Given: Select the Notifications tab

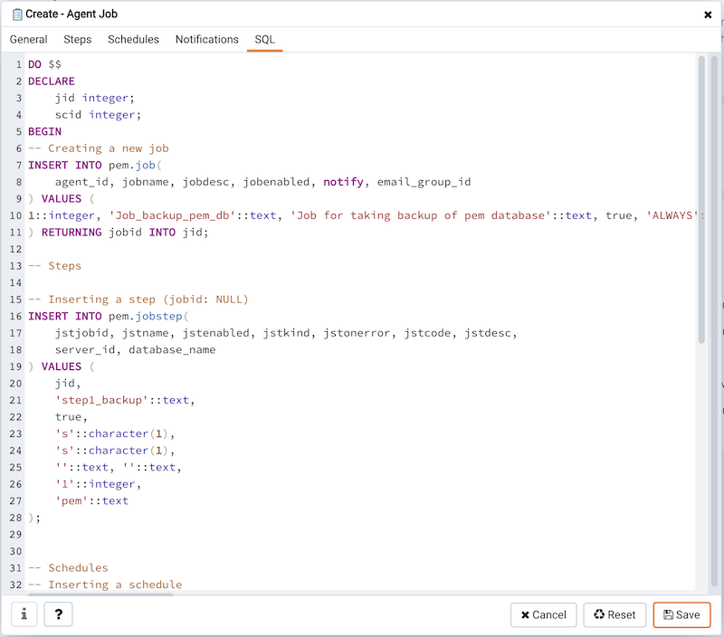Looking at the screenshot, I should 207,39.
